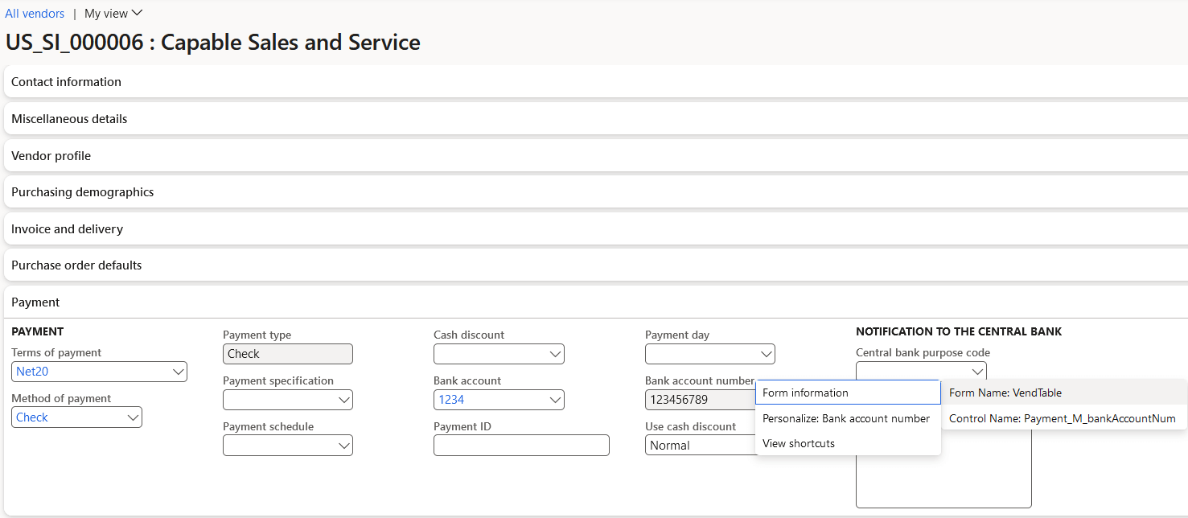Choose Personalize: Bank account number menu item

point(848,418)
